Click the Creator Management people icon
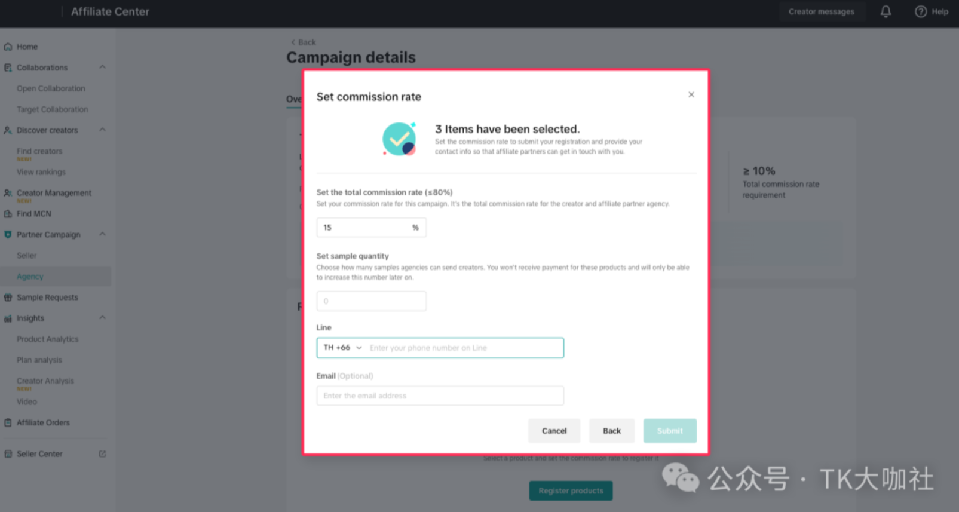This screenshot has width=959, height=512. point(8,193)
